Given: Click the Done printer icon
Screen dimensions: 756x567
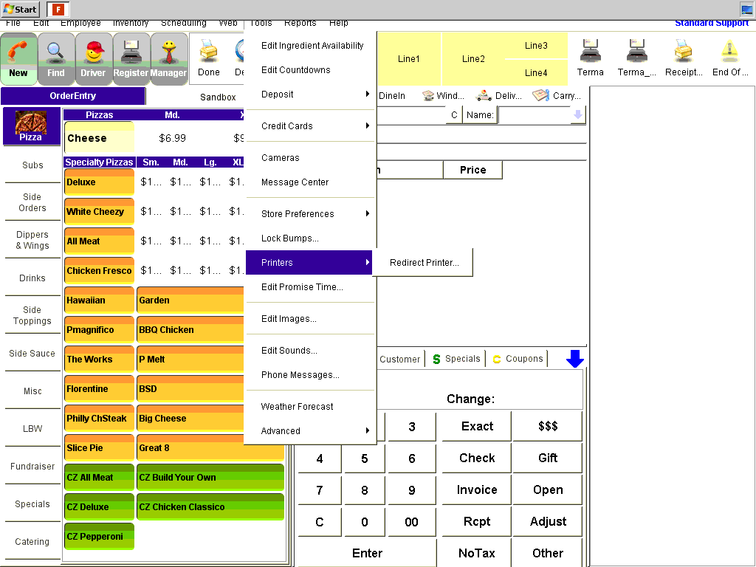Looking at the screenshot, I should (209, 58).
